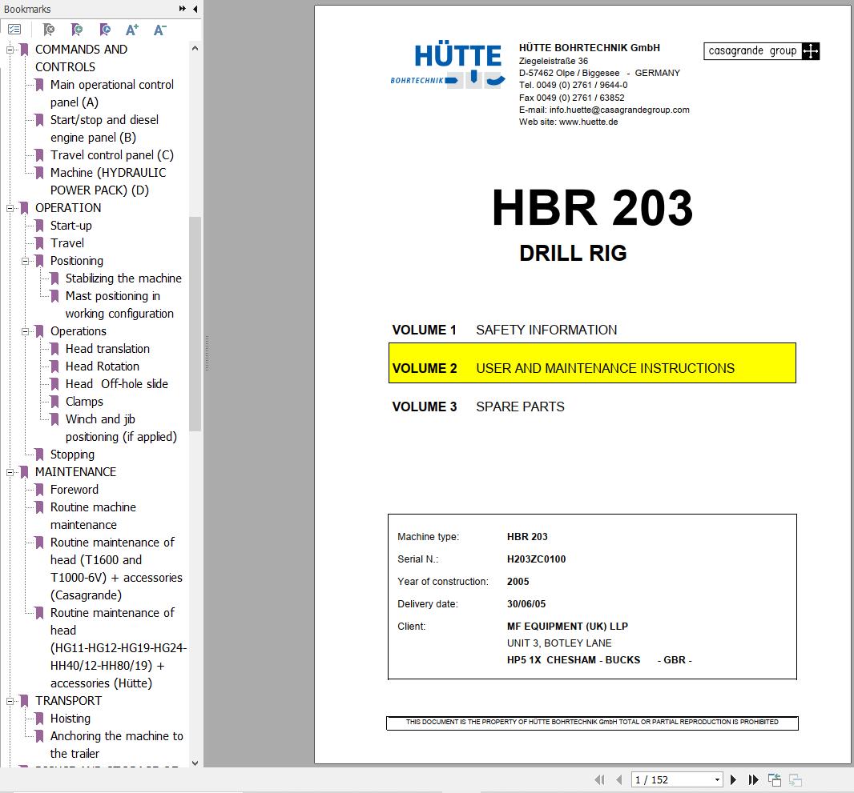Click the previous view icon
The image size is (854, 793).
[x=774, y=779]
